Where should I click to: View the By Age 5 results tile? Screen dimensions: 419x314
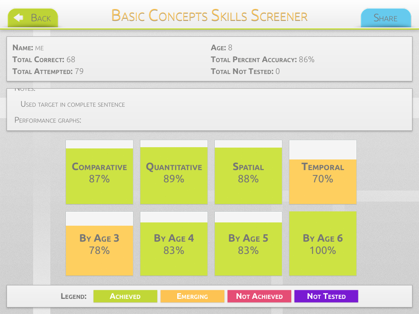tap(248, 244)
